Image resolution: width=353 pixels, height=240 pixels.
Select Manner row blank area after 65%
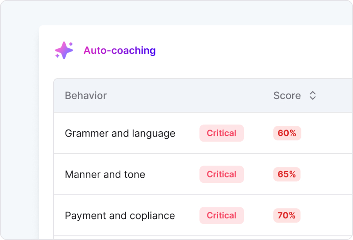(x=327, y=174)
